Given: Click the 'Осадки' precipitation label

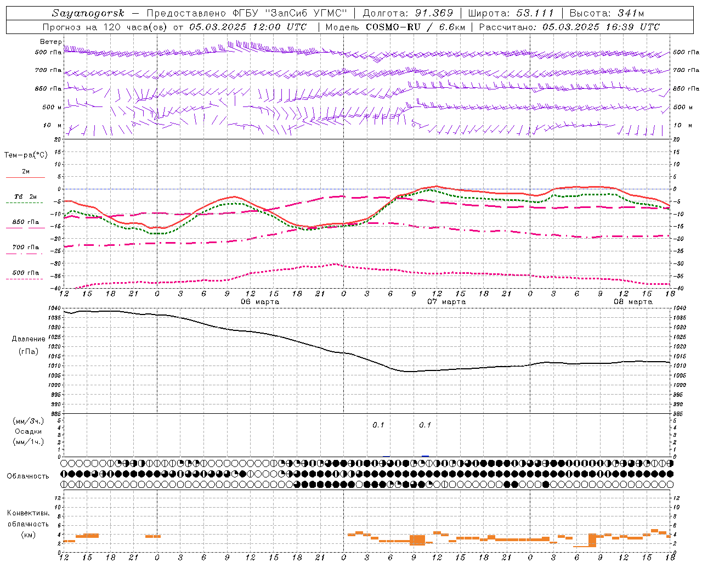Looking at the screenshot, I should (29, 431).
